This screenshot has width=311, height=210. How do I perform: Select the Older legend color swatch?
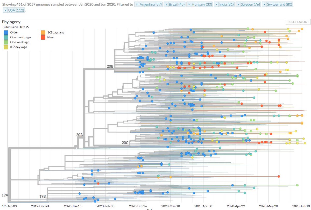tap(5, 33)
